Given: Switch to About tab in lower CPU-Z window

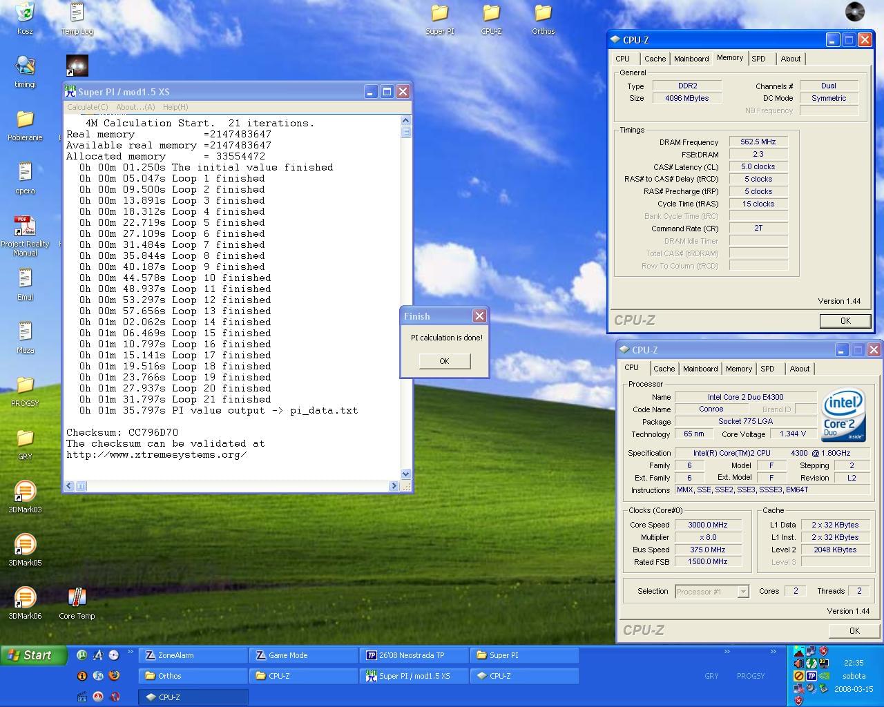Looking at the screenshot, I should coord(800,369).
